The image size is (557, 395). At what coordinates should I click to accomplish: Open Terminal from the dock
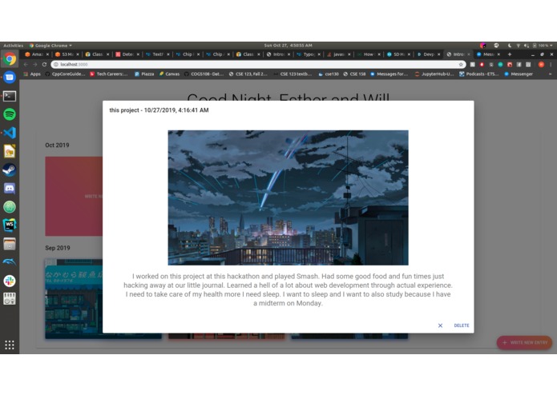tap(10, 96)
